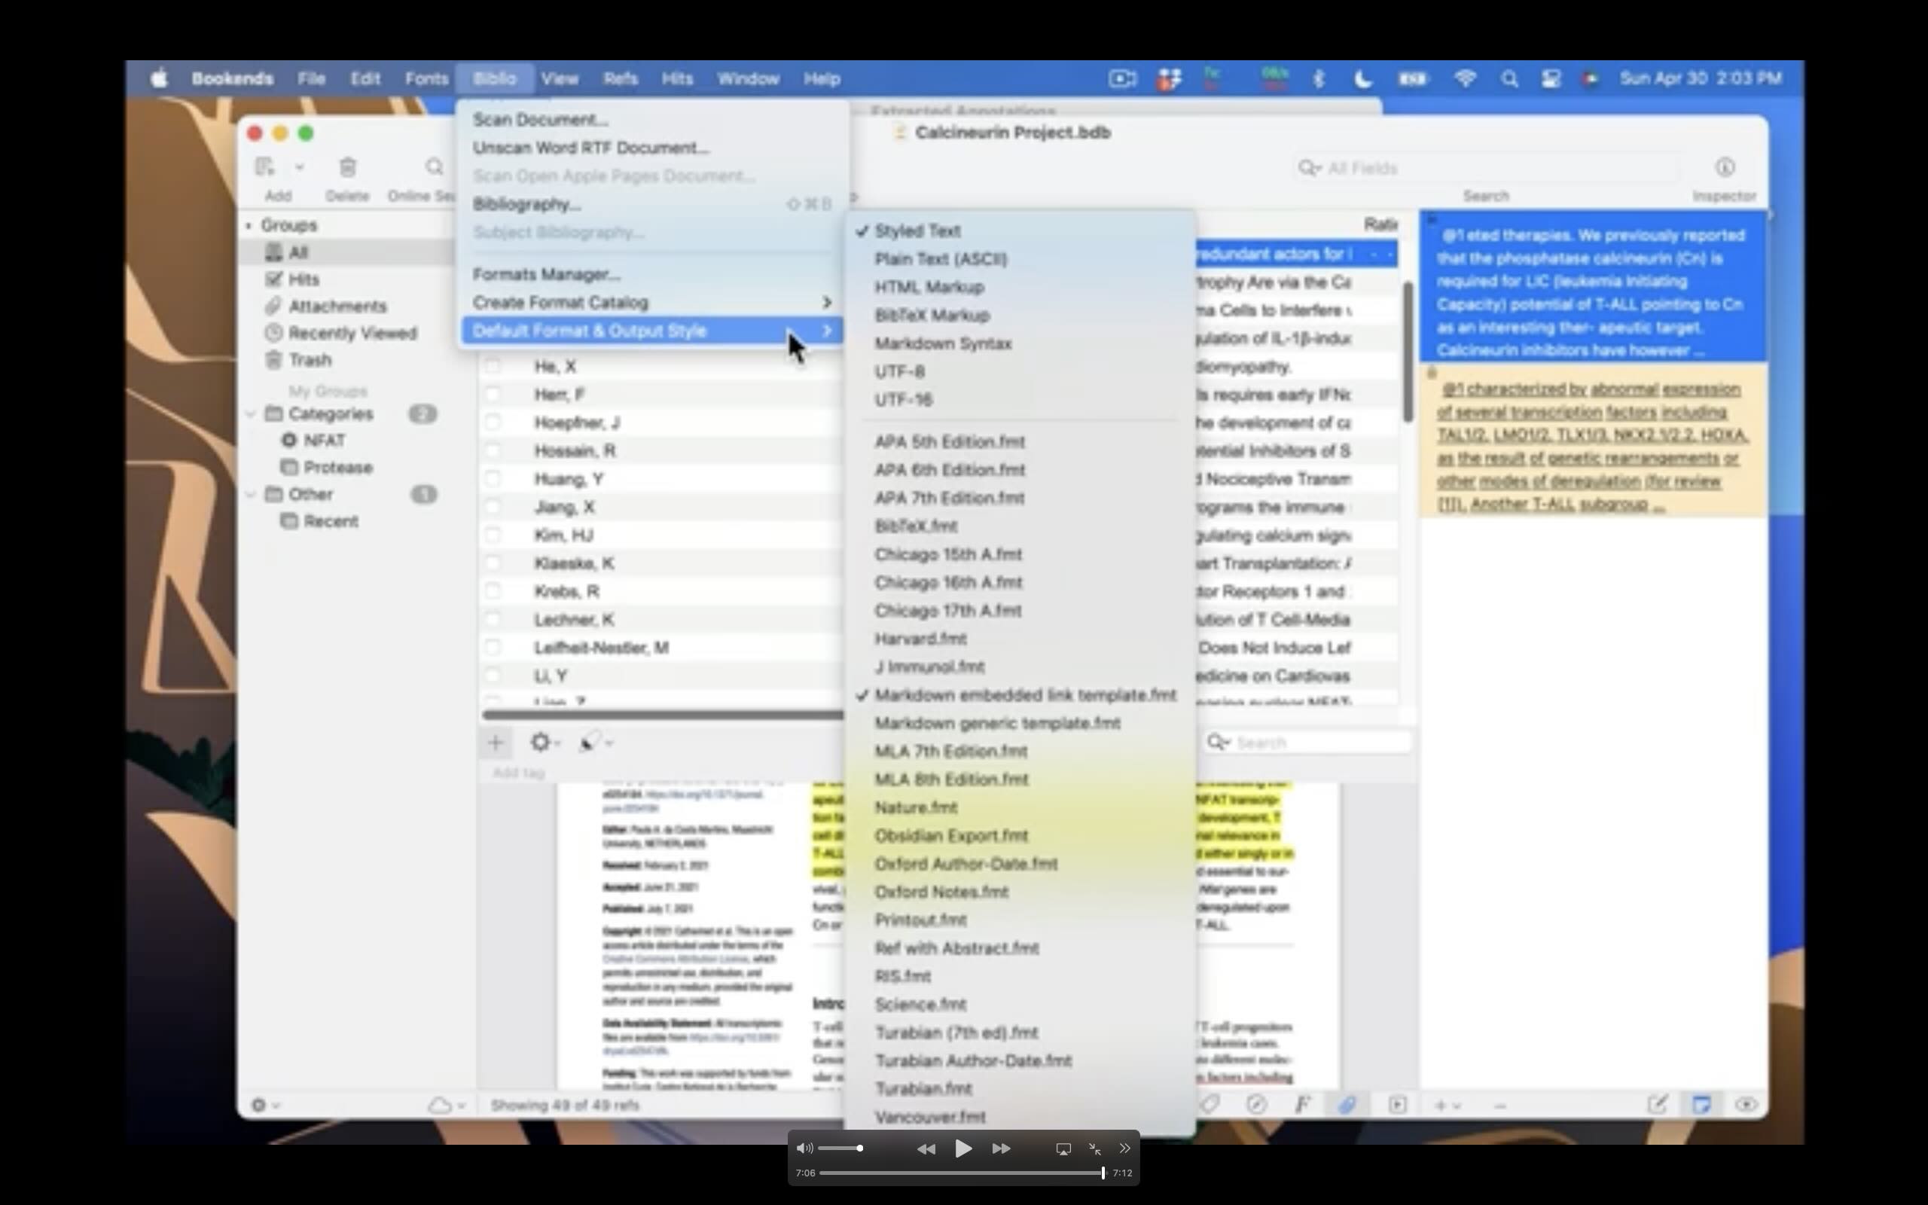Tick the checkbox beside Kim, HJ
1928x1205 pixels.
(493, 535)
